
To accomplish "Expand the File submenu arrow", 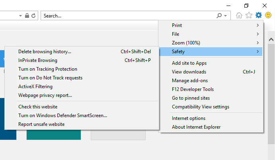I will coord(257,34).
